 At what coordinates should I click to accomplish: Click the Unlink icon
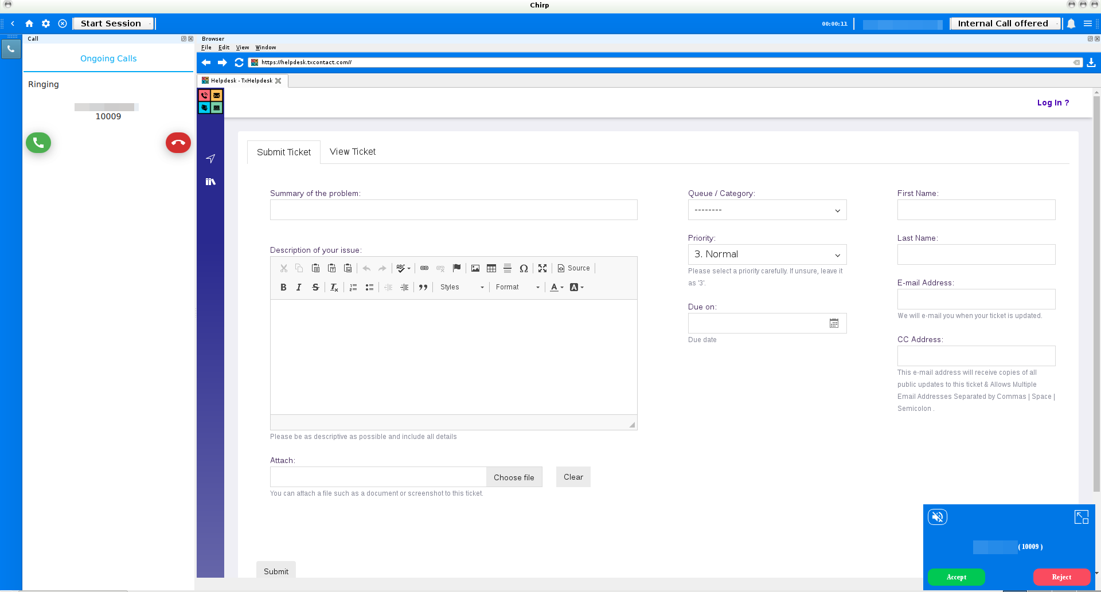tap(440, 268)
